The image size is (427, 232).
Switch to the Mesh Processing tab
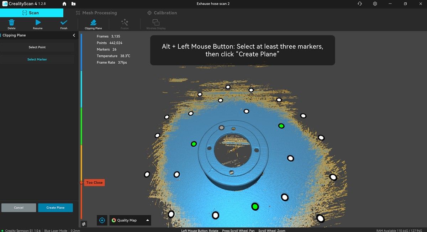[96, 13]
